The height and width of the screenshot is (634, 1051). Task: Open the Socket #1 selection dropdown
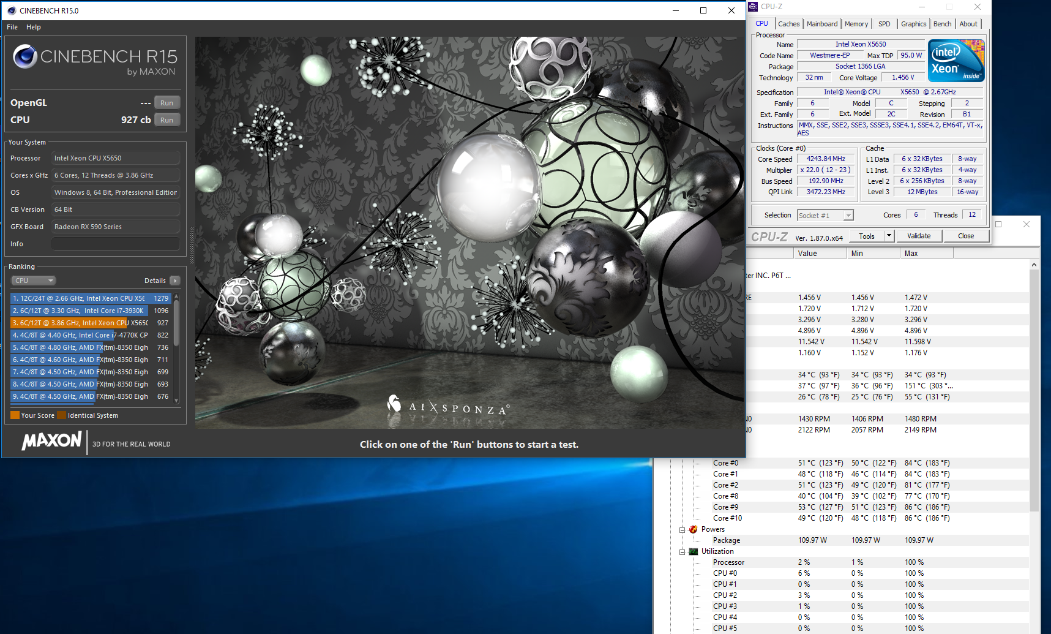(x=825, y=216)
